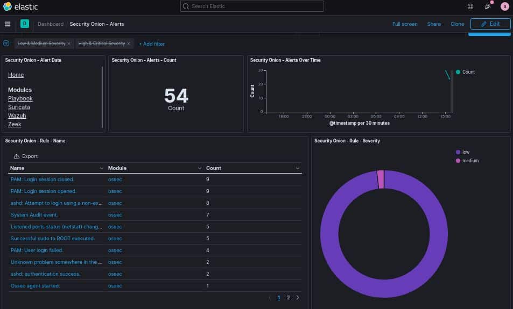The height and width of the screenshot is (309, 513).
Task: Click count 9 in Login session closed row
Action: click(x=207, y=179)
